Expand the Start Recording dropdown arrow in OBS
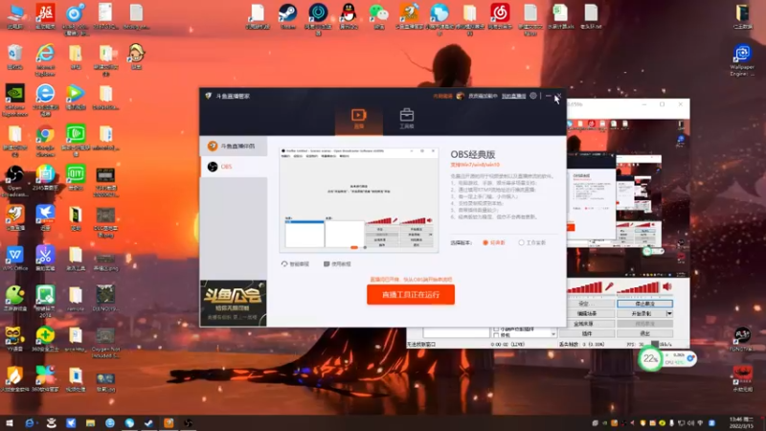Viewport: 766px width, 431px height. [x=669, y=314]
